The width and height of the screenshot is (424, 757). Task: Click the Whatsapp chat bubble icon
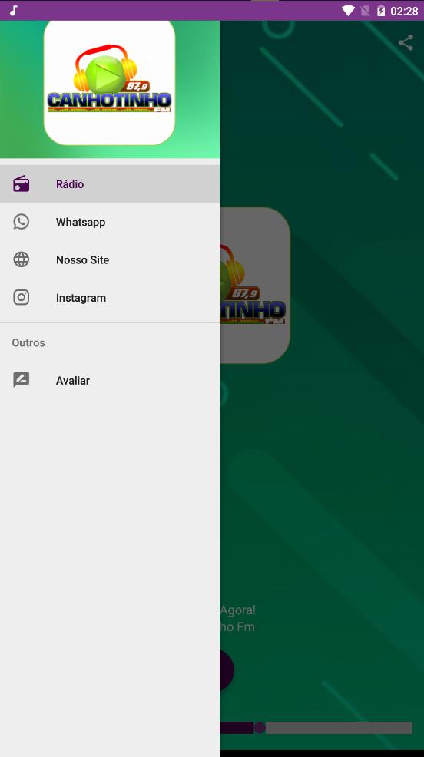pyautogui.click(x=22, y=222)
